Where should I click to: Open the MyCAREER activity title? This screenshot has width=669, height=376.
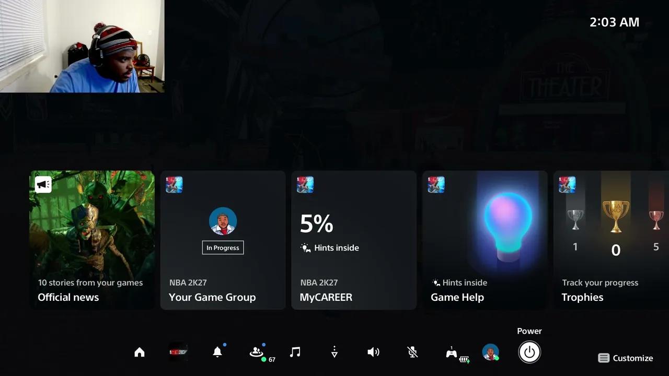pyautogui.click(x=326, y=297)
